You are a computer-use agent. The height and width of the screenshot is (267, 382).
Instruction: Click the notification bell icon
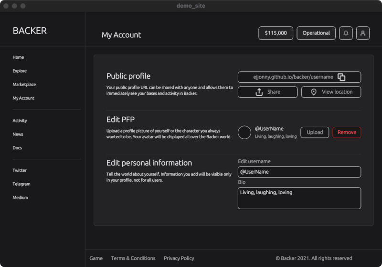[x=346, y=33]
